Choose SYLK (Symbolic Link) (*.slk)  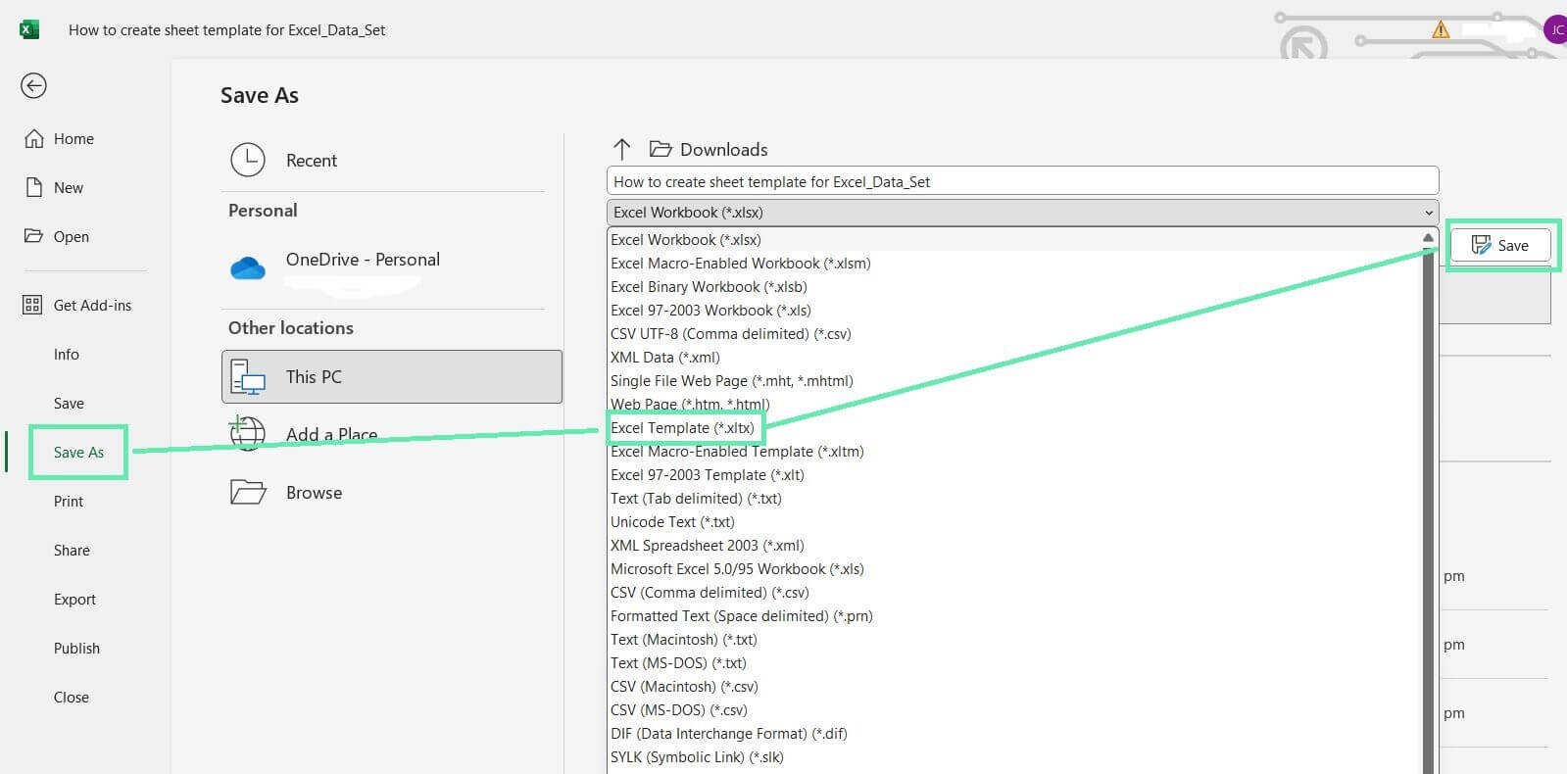(x=697, y=757)
